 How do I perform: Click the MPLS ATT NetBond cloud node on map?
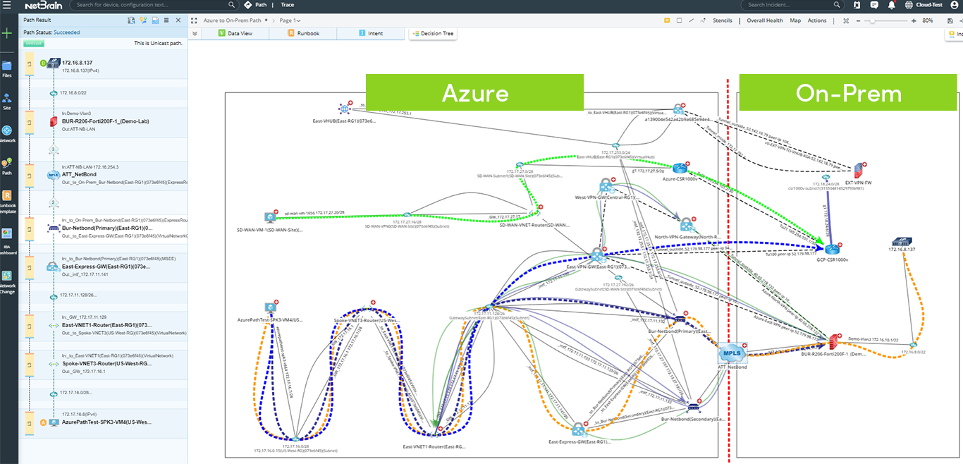[732, 353]
